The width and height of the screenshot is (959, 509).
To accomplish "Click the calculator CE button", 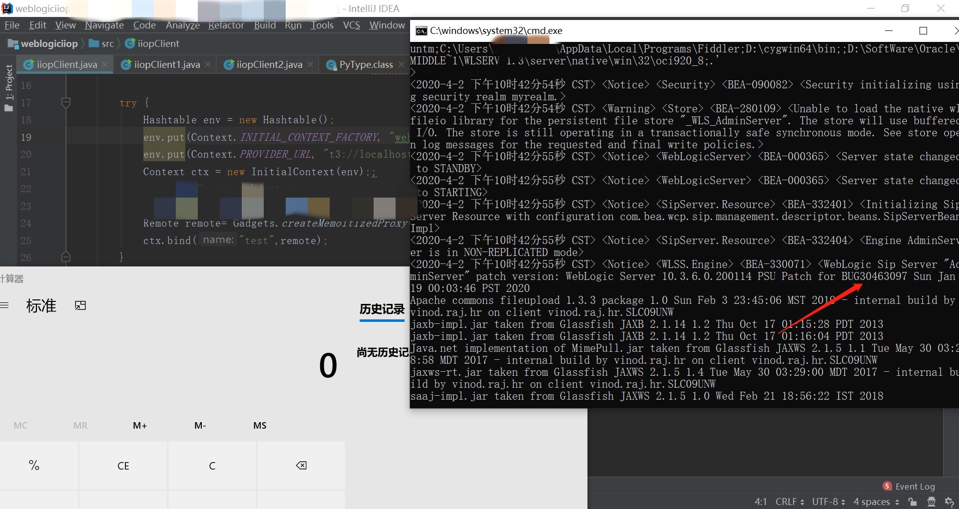I will [123, 465].
